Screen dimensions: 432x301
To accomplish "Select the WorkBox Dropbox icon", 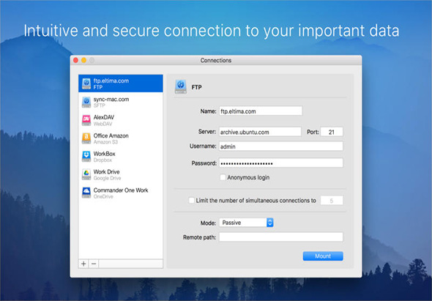I will click(x=86, y=157).
